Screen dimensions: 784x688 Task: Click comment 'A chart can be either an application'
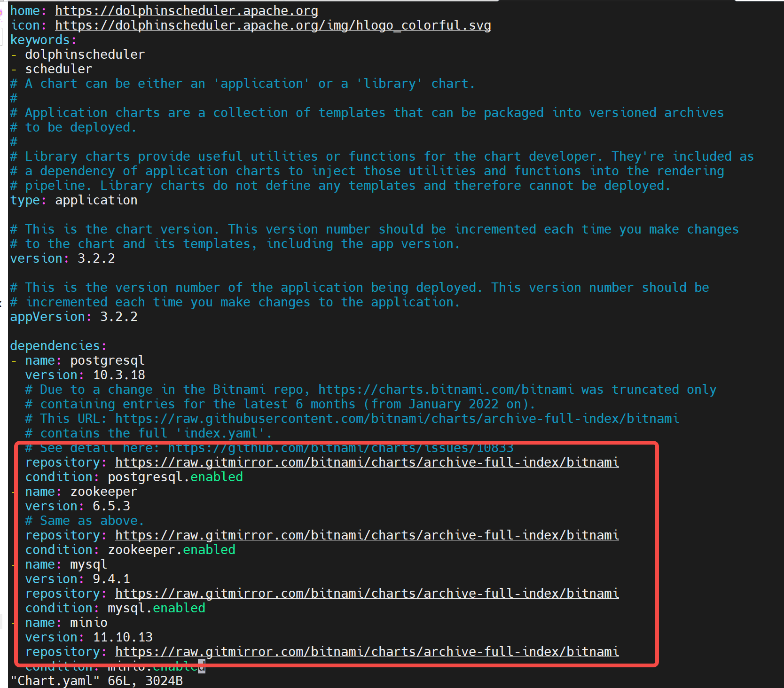click(243, 84)
